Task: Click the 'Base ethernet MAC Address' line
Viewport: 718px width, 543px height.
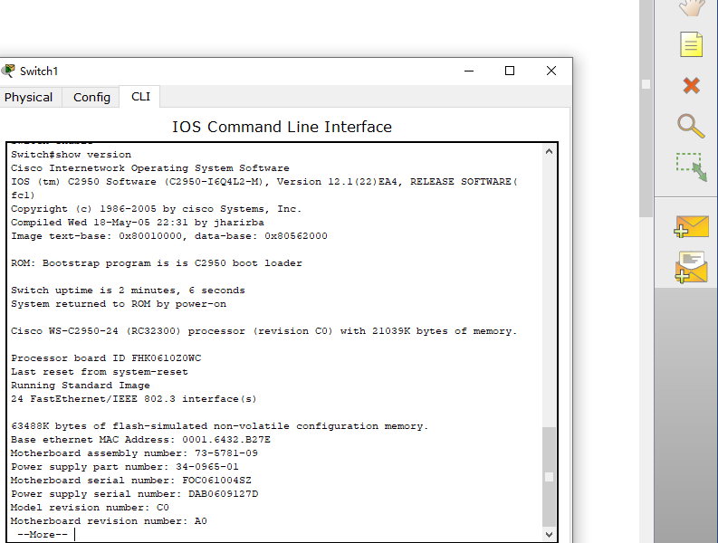Action: tap(140, 440)
